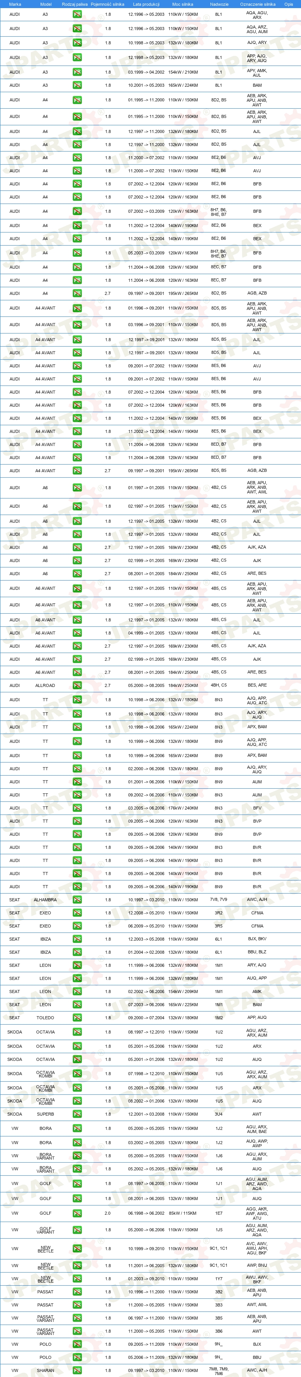The height and width of the screenshot is (1377, 301).
Task: Click fuel icon in A3 154kW / 210KM row
Action: (77, 72)
